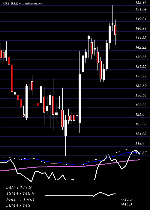Select the 135.22 price axis label
Viewport: 150px width, 210px height.
tap(141, 76)
